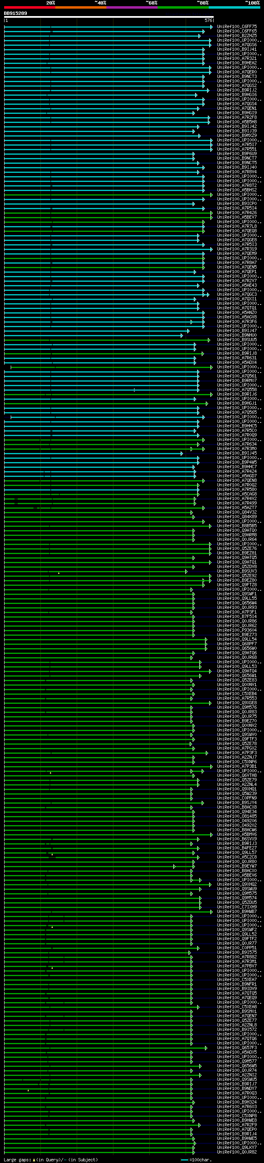Open hit UniRef100_A7R517
Image resolution: width=264 pixels, height=1163 pixels.
pyautogui.click(x=237, y=144)
